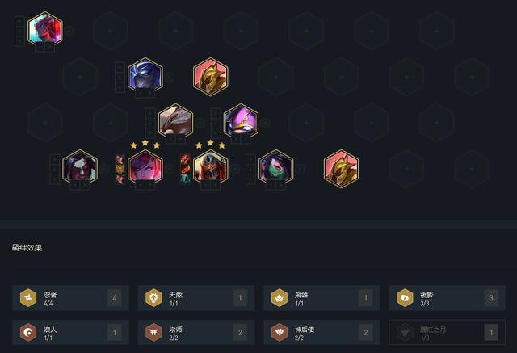
Task: Select the golden Azir unit beside Shen
Action: 210,77
